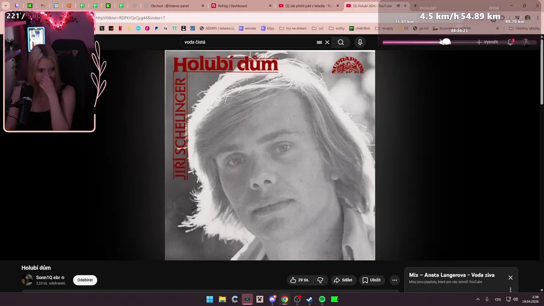Start voice search with microphone icon
This screenshot has width=544, height=306.
pos(360,42)
